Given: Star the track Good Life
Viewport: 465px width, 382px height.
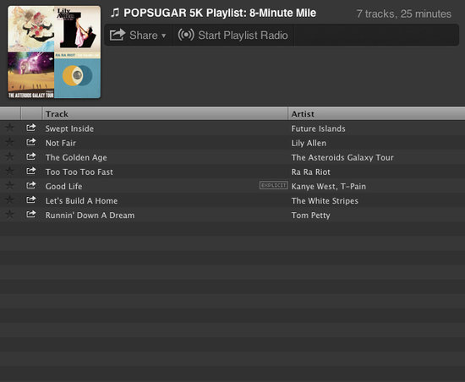Looking at the screenshot, I should [x=10, y=186].
